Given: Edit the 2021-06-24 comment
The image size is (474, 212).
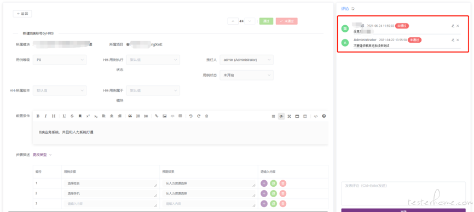Looking at the screenshot, I should tap(453, 26).
